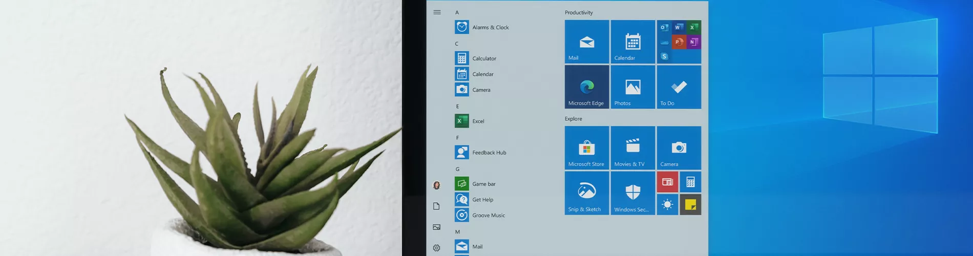This screenshot has width=973, height=256.
Task: Launch Alarms & Clock from app list
Action: [482, 27]
